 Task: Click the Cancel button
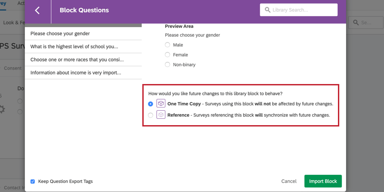(x=289, y=181)
